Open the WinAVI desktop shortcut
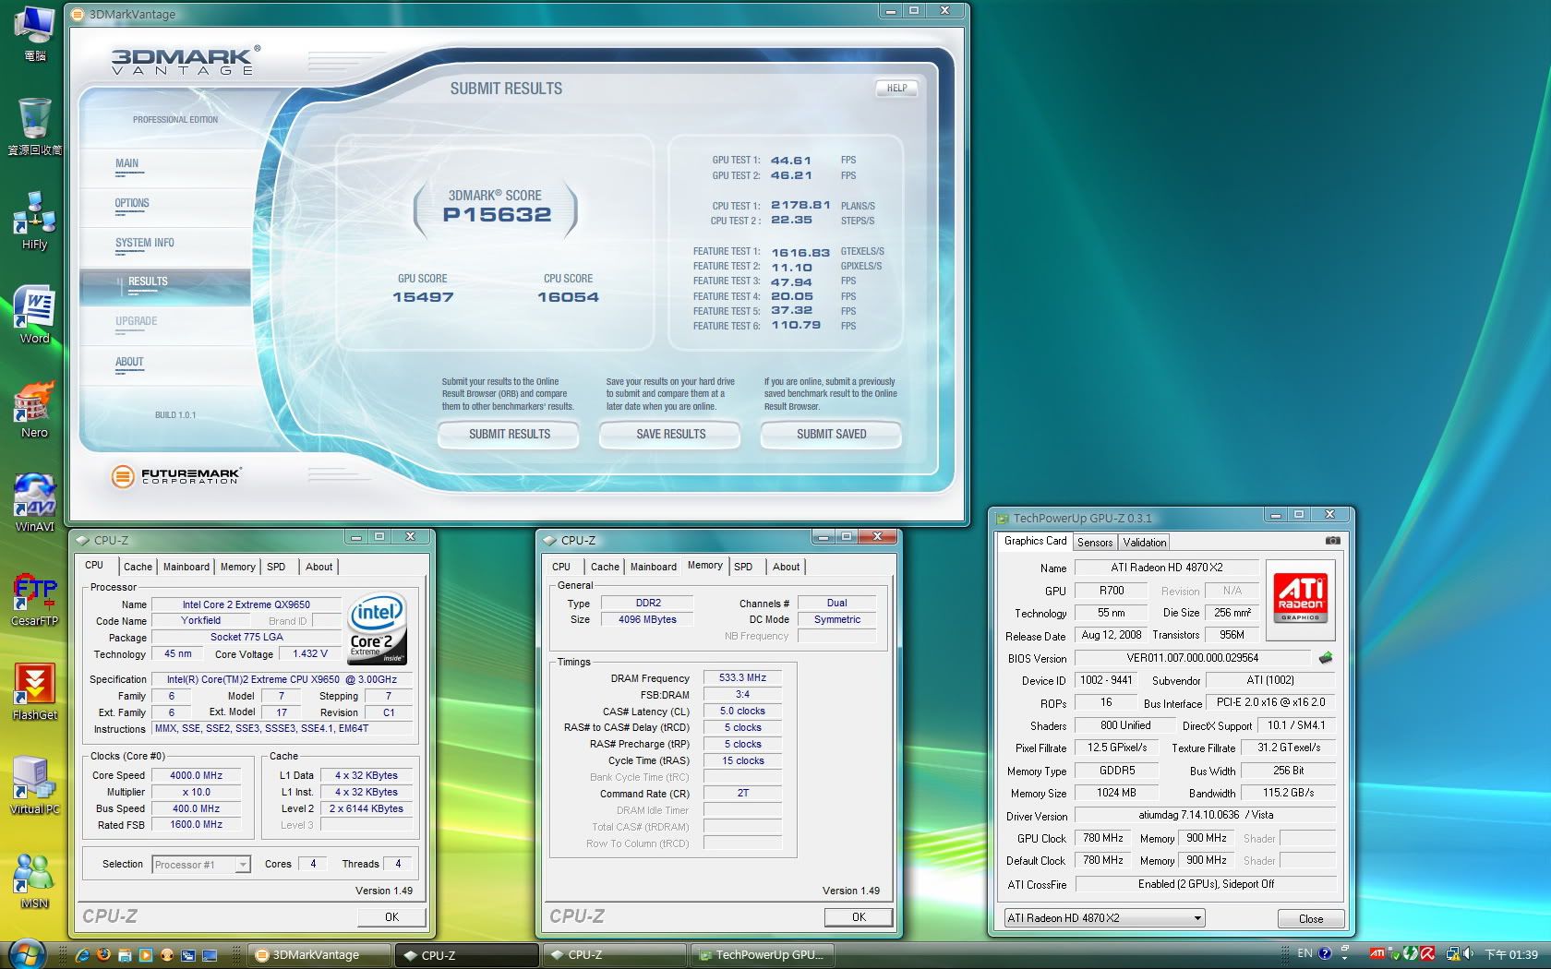 (34, 503)
